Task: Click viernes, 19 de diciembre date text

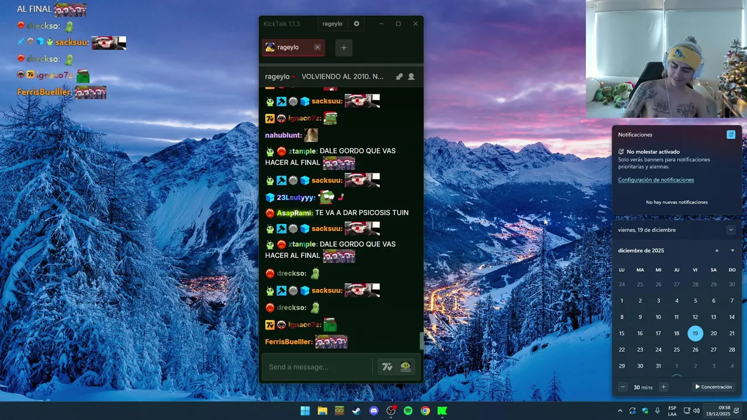Action: 647,230
